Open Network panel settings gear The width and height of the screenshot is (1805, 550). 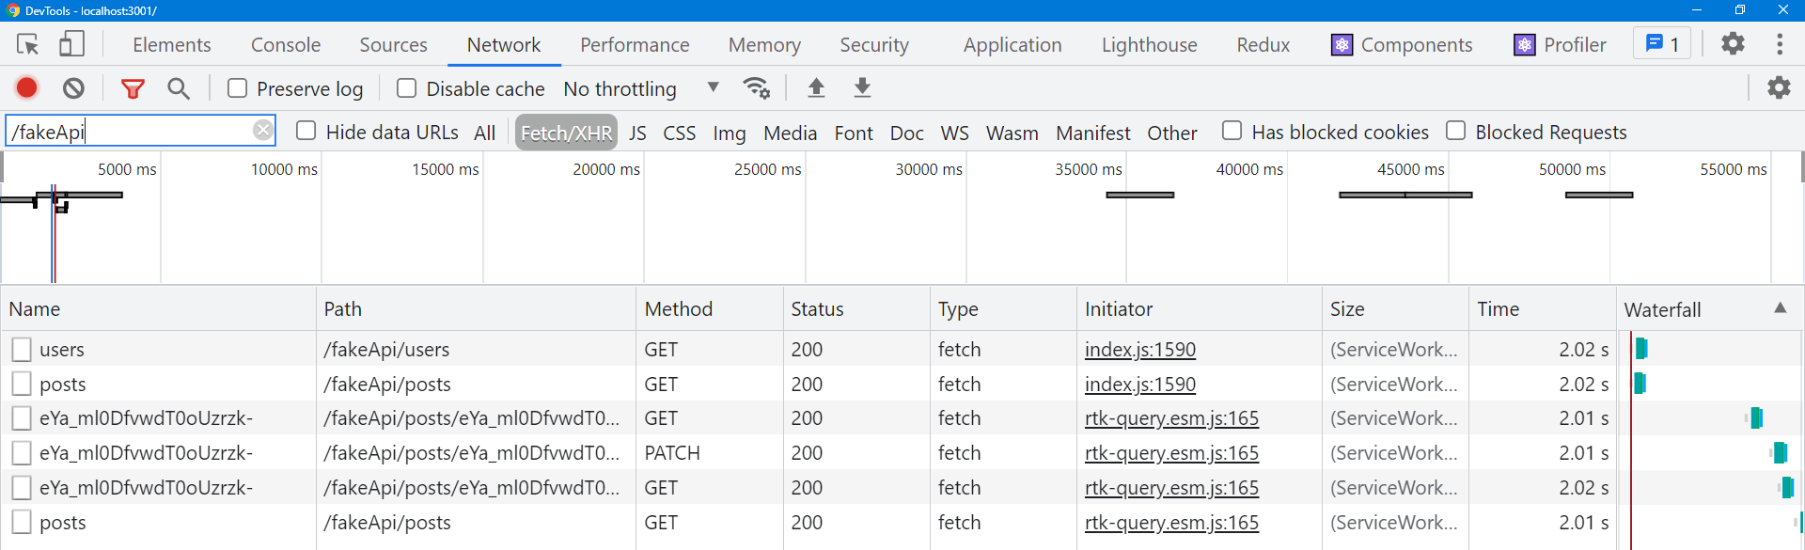pos(1779,87)
